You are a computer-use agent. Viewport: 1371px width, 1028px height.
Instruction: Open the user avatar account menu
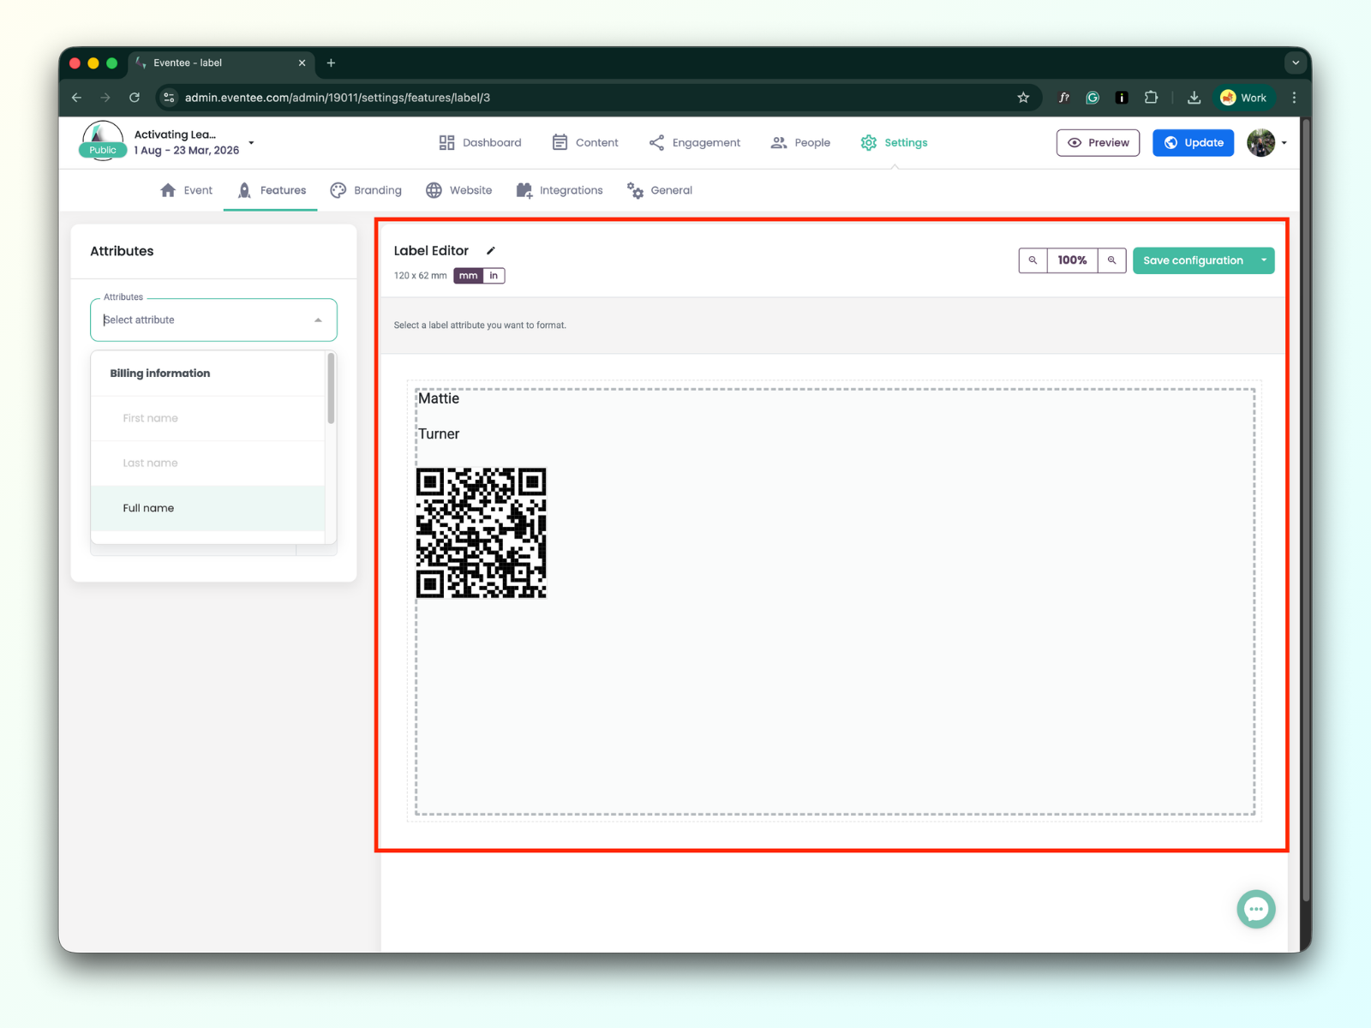tap(1266, 143)
